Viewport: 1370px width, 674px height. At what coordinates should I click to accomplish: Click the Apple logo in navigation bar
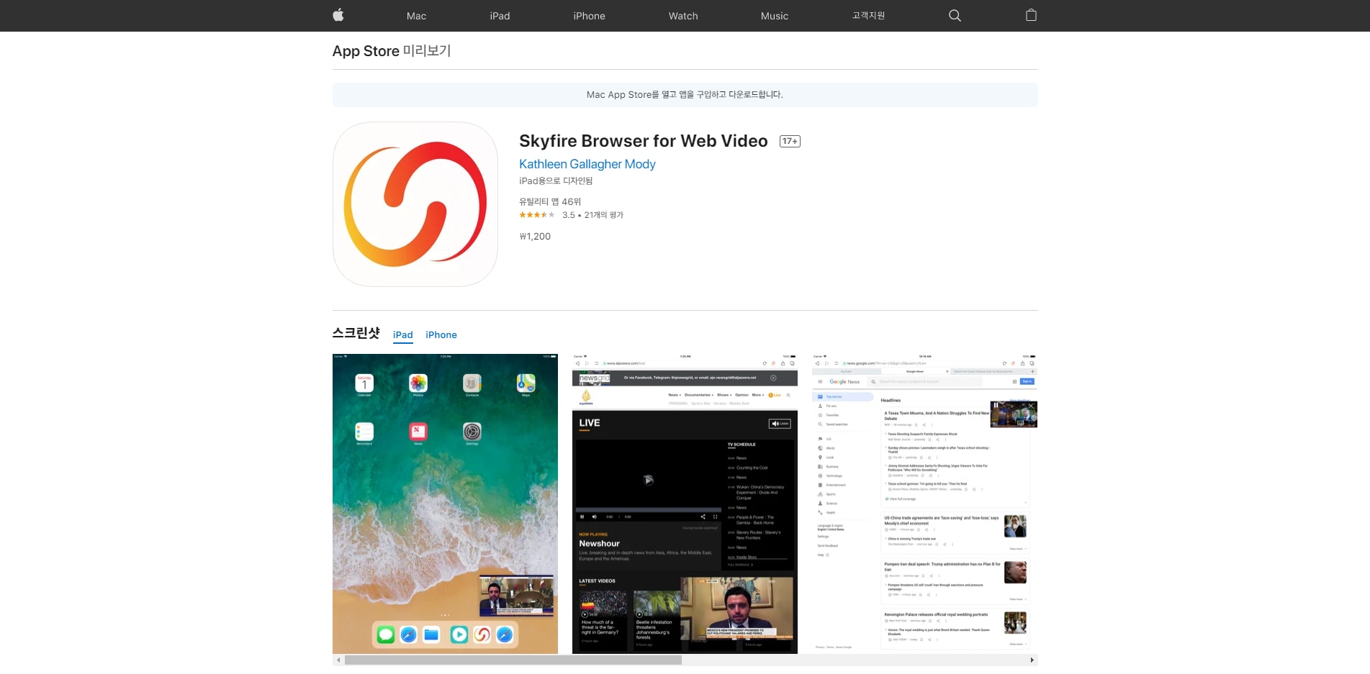click(338, 15)
